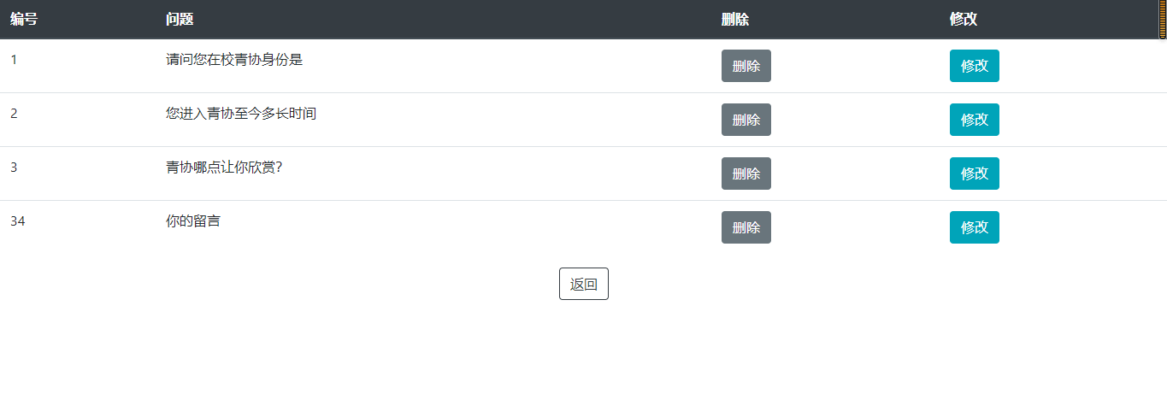
Task: Click question text 您进入青协至今多长时间
Action: (241, 114)
